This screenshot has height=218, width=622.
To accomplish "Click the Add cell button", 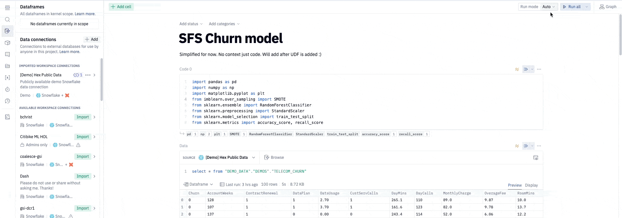I will coord(121,7).
